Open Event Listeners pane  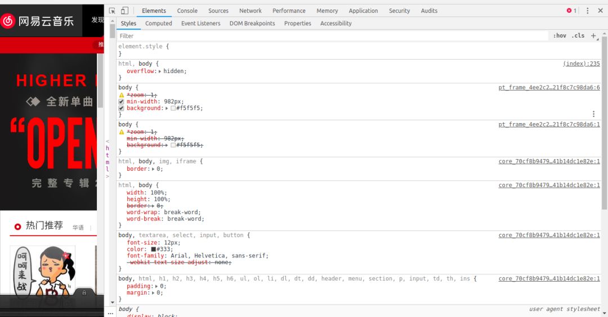(201, 24)
